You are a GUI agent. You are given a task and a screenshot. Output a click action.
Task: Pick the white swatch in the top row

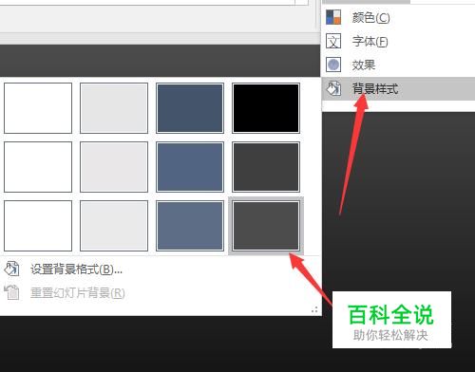[x=38, y=108]
